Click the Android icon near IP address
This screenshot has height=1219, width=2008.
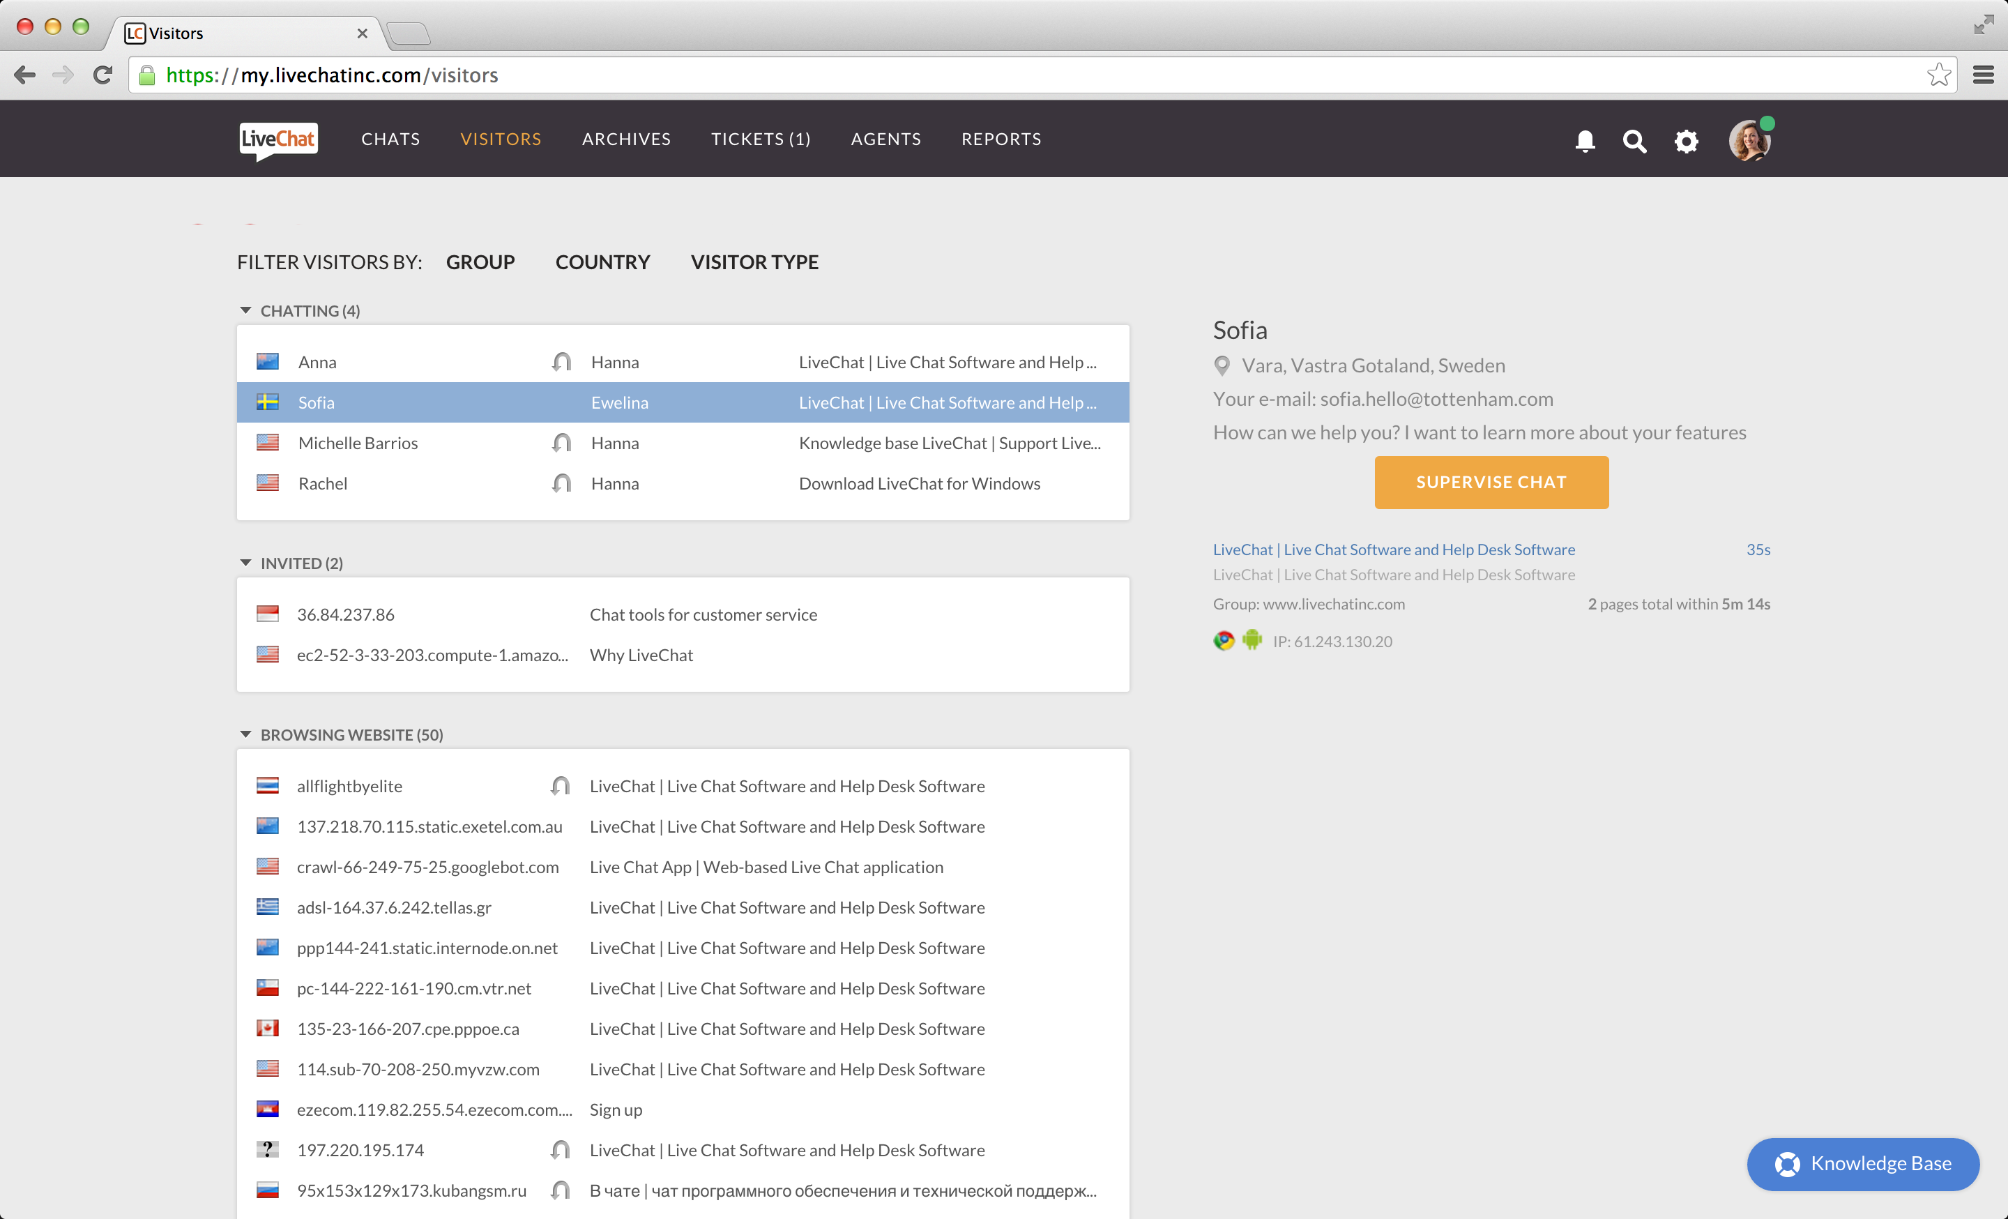pos(1252,640)
